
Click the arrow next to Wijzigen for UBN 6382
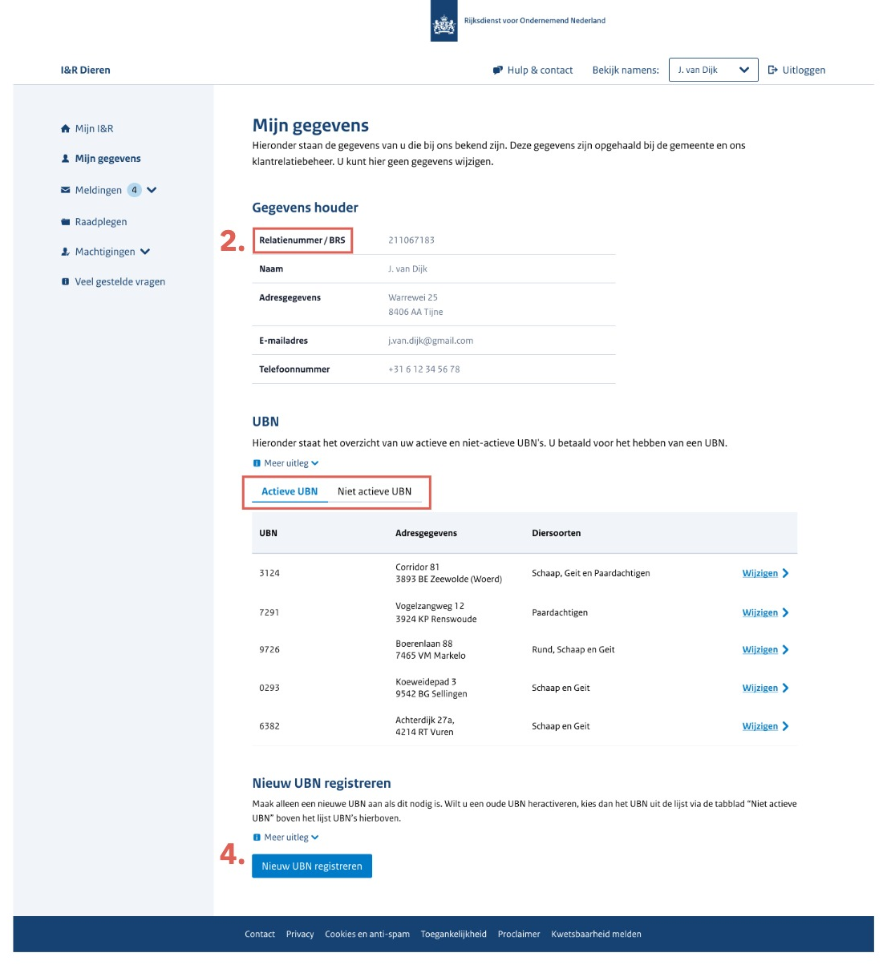tap(786, 726)
